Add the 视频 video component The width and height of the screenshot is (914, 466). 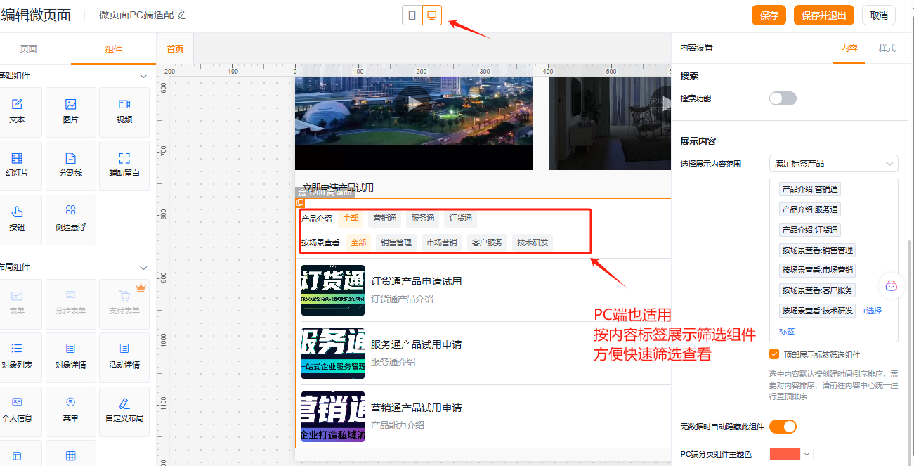click(124, 112)
